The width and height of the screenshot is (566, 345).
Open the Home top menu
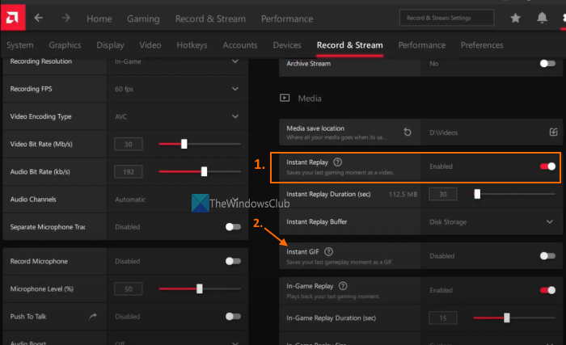99,19
